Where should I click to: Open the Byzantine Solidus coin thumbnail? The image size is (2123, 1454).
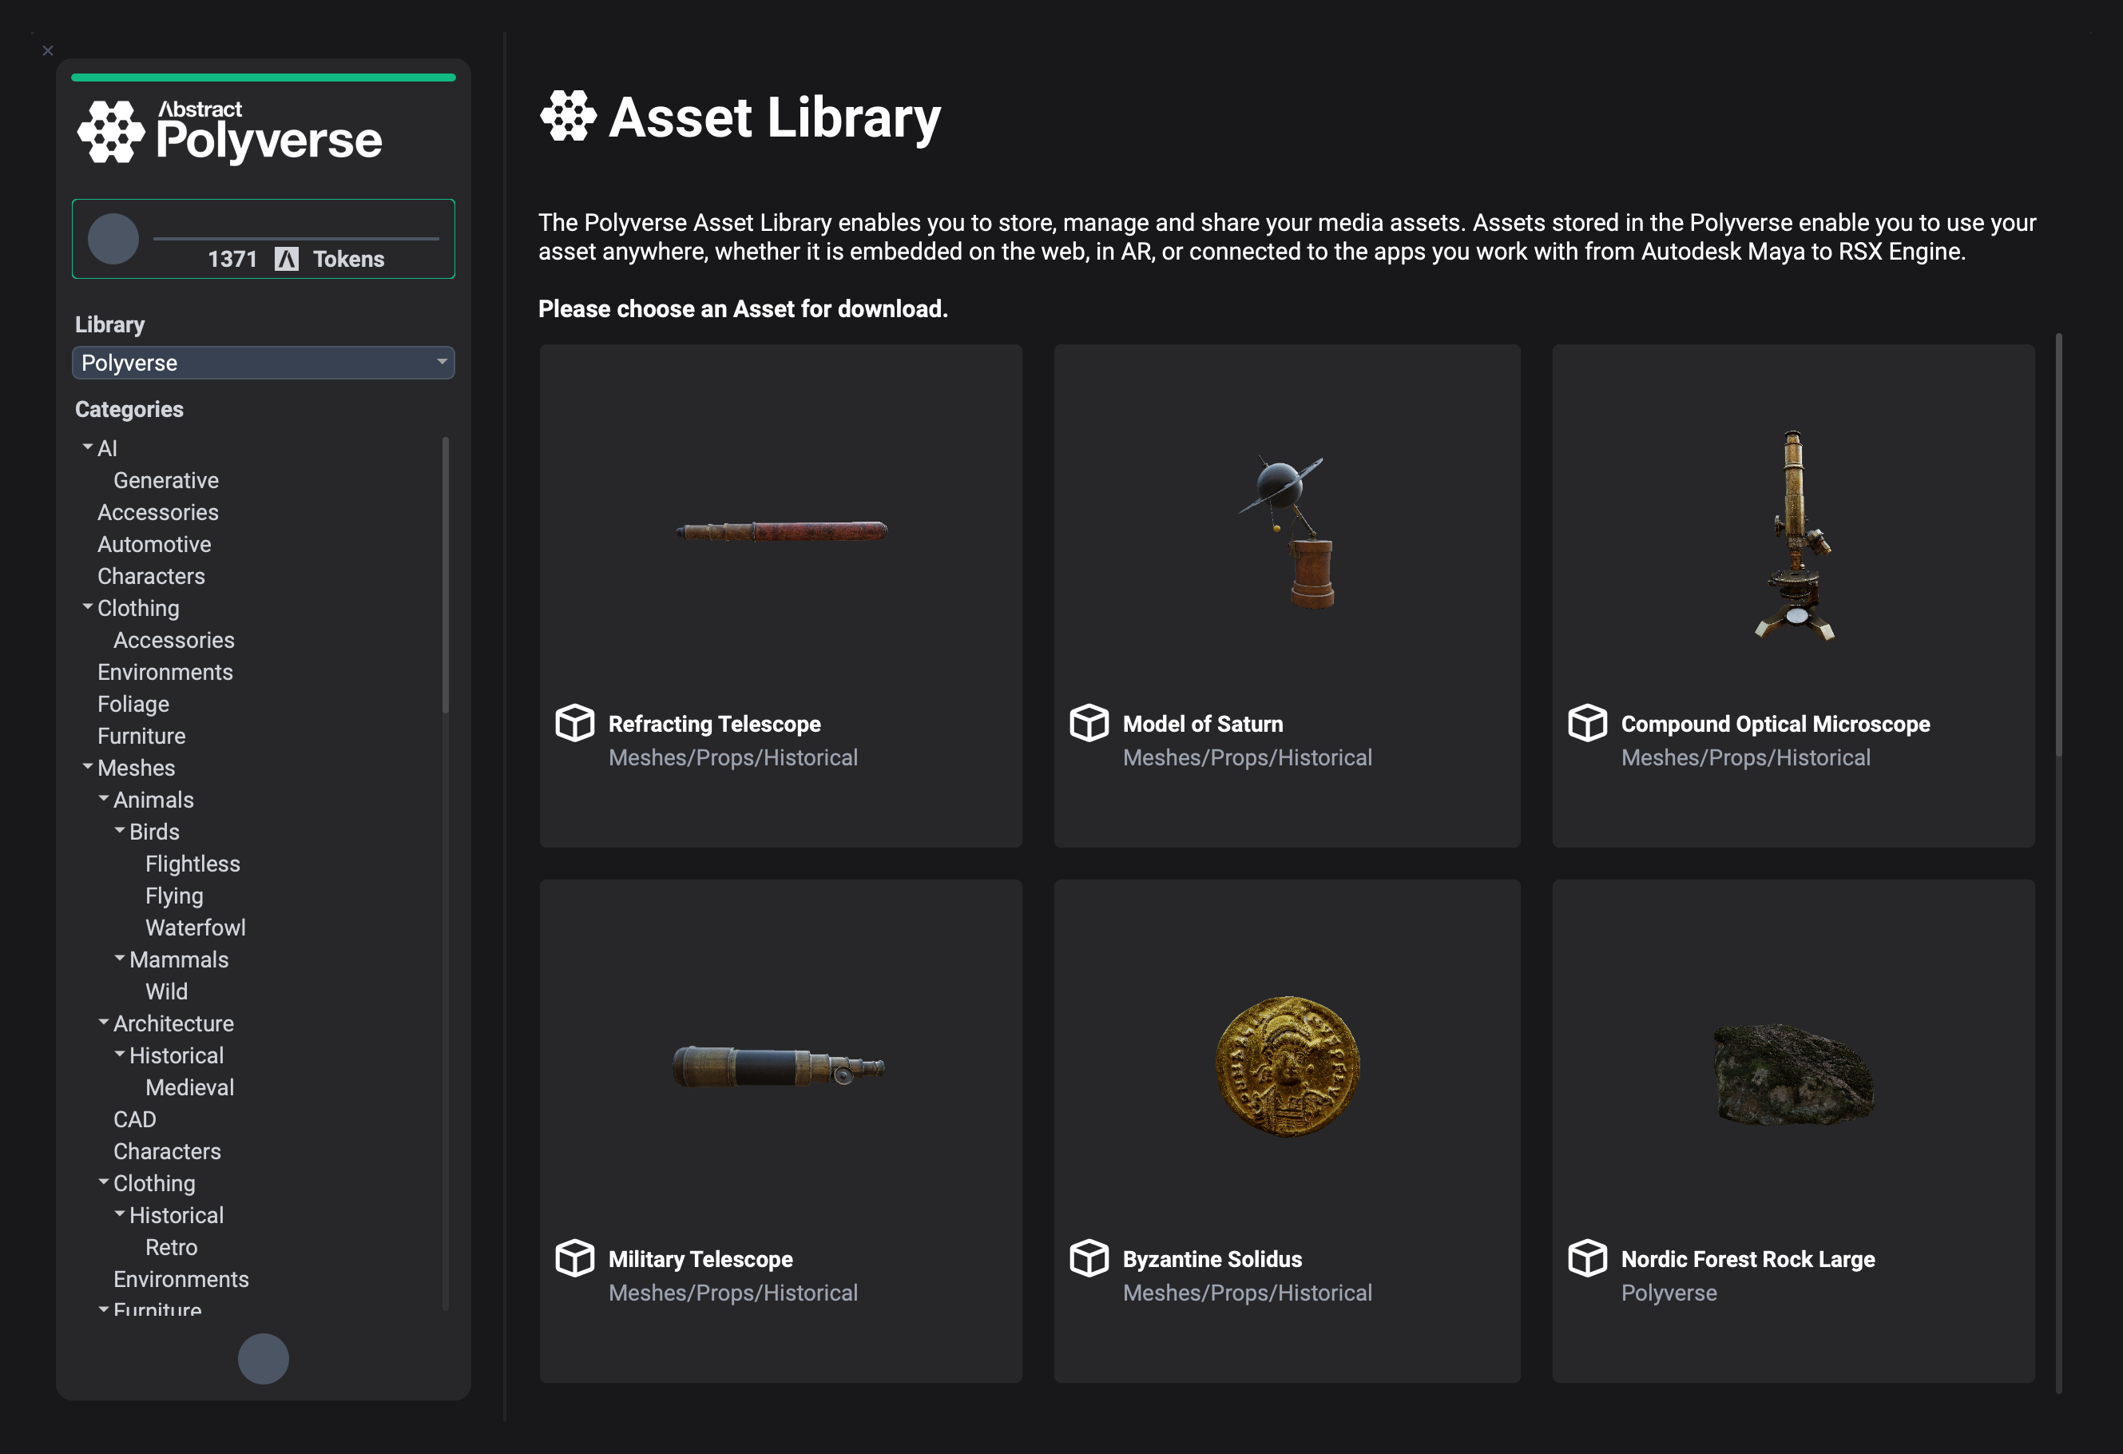point(1287,1067)
